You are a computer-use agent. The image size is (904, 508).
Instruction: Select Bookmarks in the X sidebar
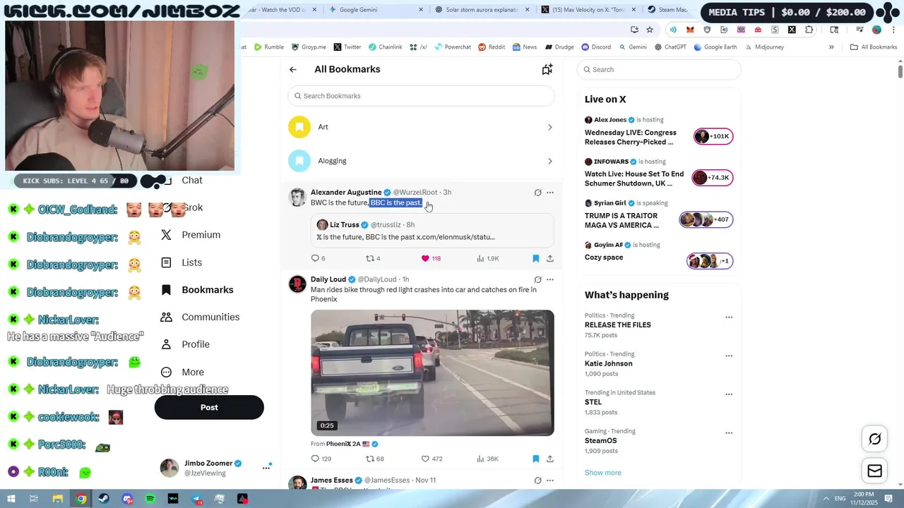pyautogui.click(x=197, y=290)
